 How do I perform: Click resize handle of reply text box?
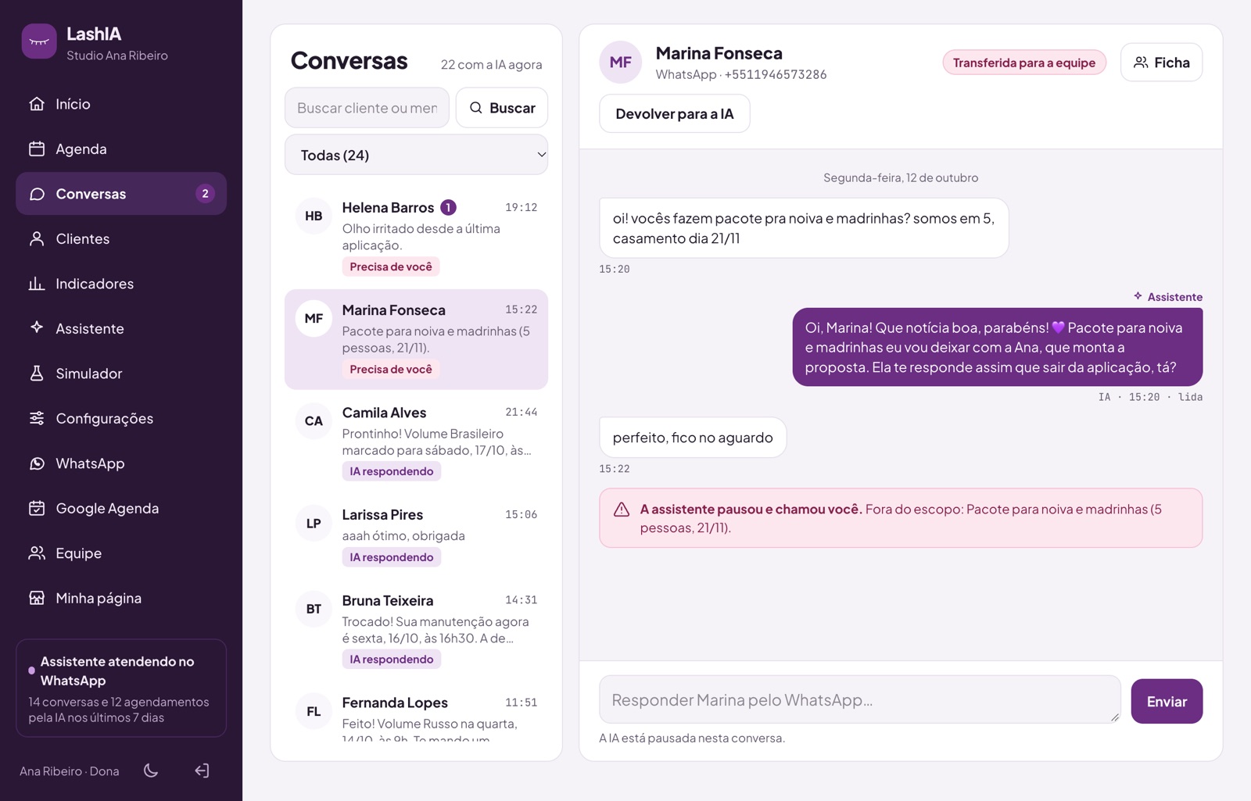point(1114,717)
